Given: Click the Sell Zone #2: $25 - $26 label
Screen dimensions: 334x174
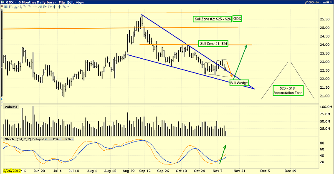Looking at the screenshot, I should 213,19.
